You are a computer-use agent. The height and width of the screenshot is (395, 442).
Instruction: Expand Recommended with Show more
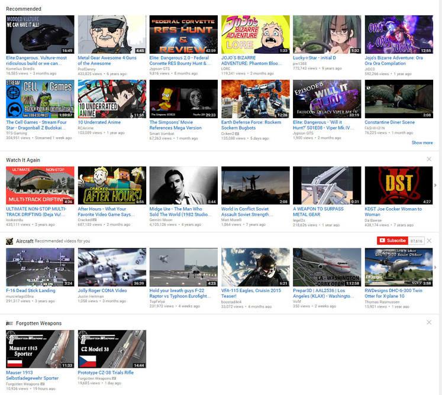(422, 143)
